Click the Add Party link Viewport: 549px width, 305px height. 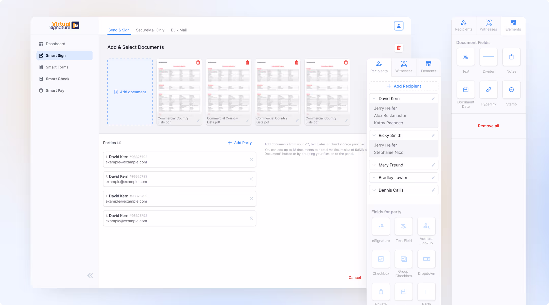tap(240, 143)
